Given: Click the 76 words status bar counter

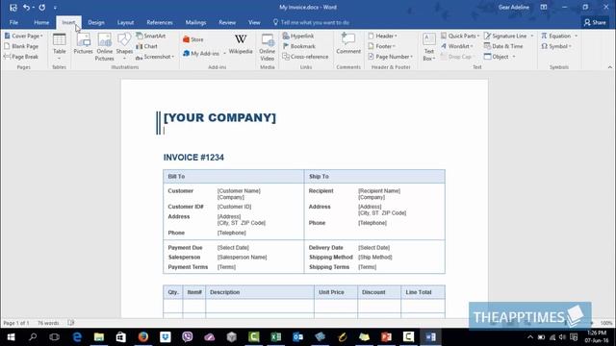Looking at the screenshot, I should (48, 323).
